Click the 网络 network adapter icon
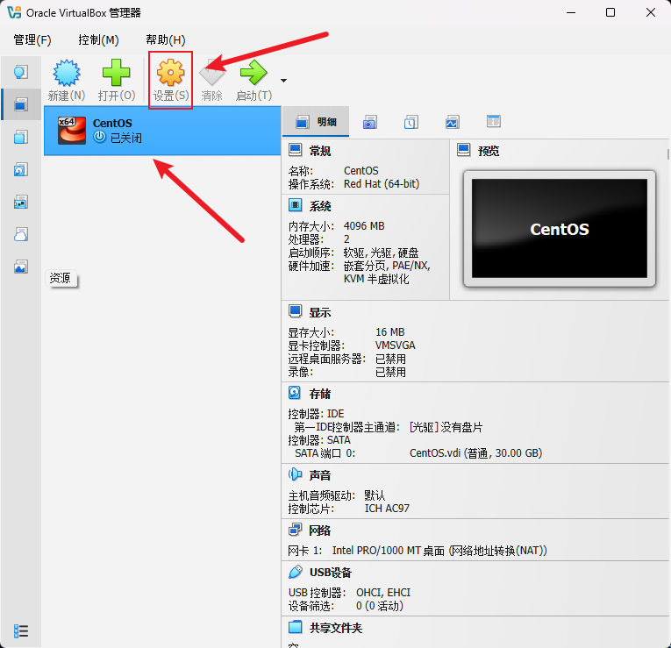 pyautogui.click(x=296, y=530)
